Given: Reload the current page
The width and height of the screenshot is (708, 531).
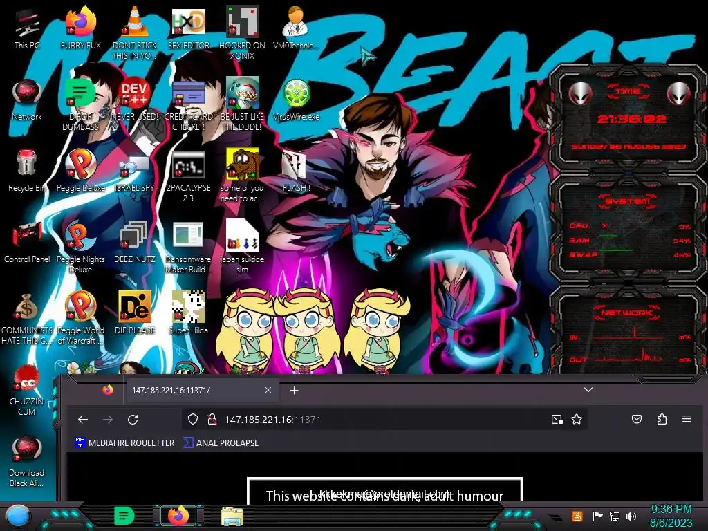Looking at the screenshot, I should pyautogui.click(x=133, y=420).
